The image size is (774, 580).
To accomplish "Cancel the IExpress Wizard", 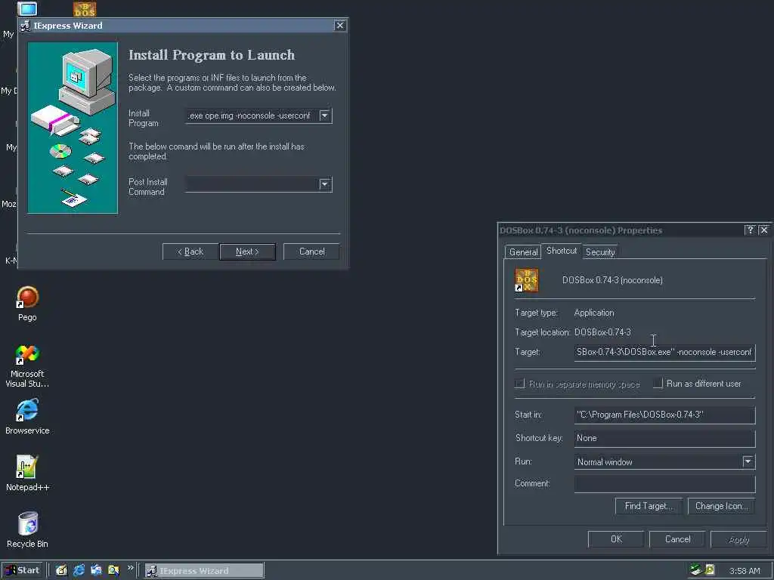I will coord(311,251).
